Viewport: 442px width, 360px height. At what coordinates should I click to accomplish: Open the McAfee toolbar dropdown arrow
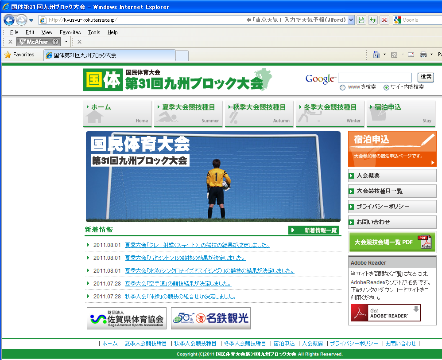tap(66, 42)
